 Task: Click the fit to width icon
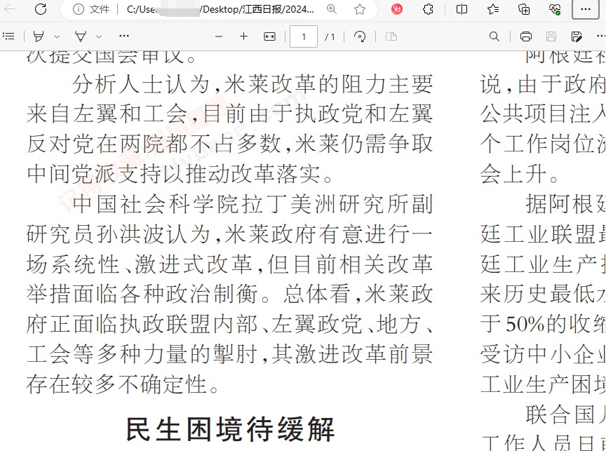click(x=269, y=36)
